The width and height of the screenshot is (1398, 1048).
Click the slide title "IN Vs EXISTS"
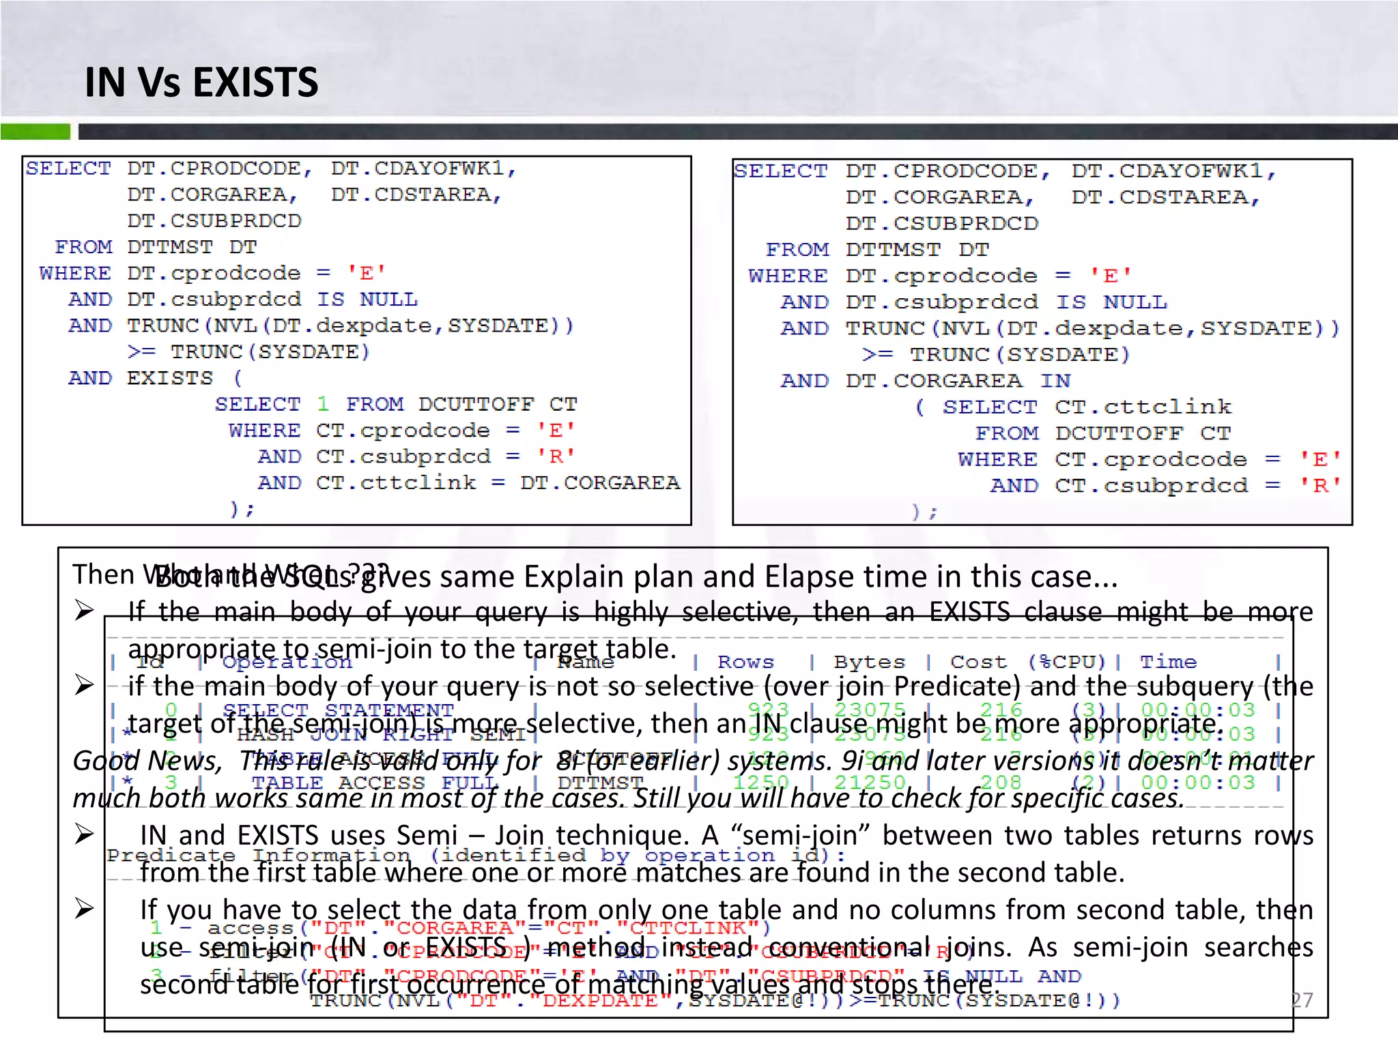click(x=201, y=83)
